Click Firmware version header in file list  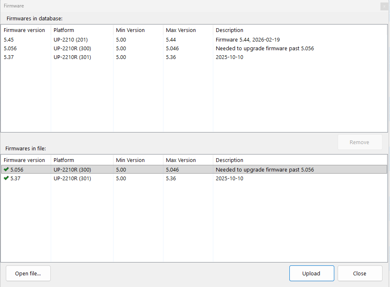(25, 160)
